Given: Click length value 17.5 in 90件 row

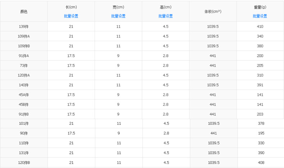Looking at the screenshot, I should point(71,133).
